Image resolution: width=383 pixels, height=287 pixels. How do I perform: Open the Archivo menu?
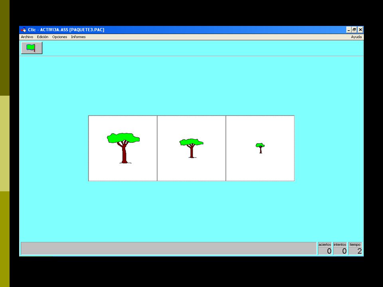click(27, 37)
